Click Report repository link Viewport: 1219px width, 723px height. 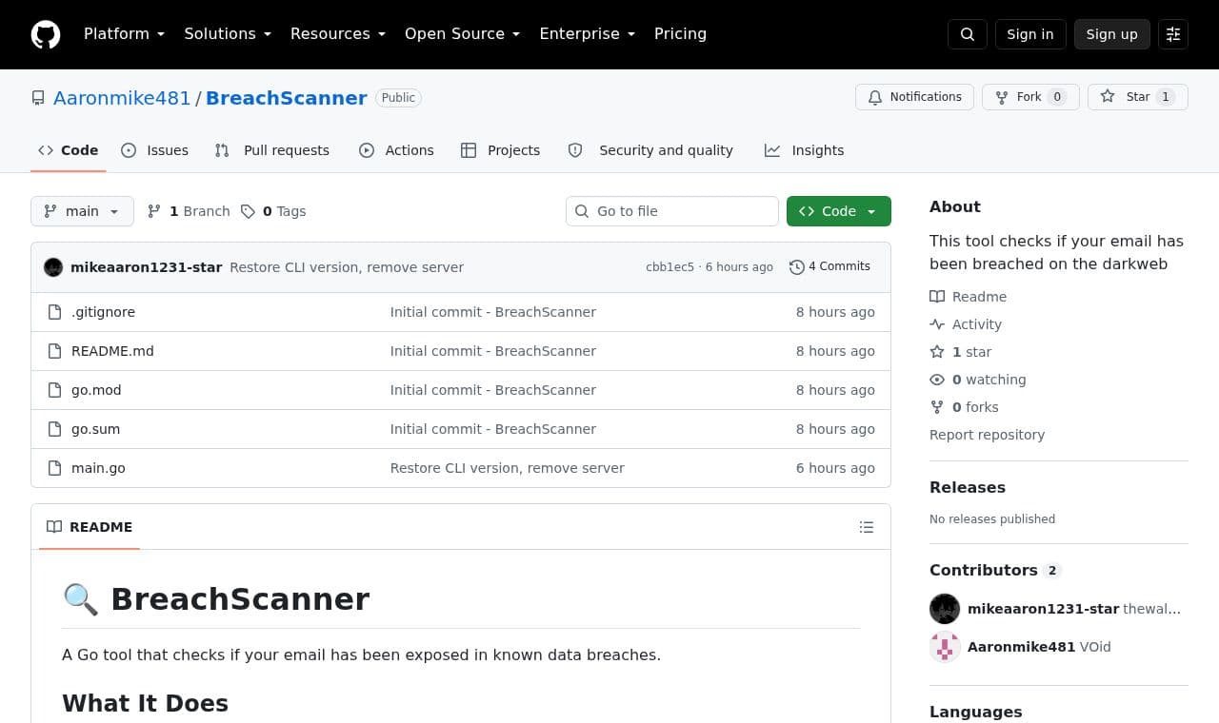[987, 435]
